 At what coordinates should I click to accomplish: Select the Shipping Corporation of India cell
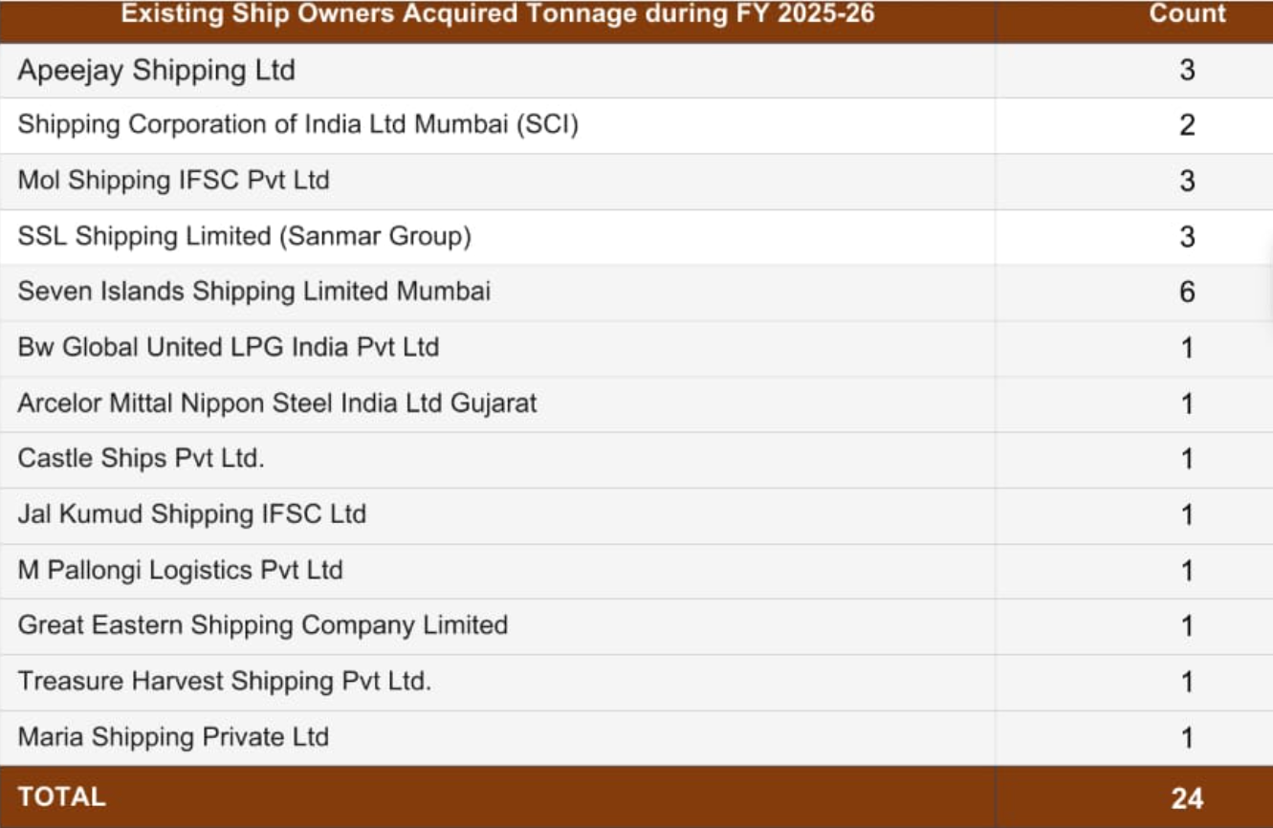[x=298, y=125]
